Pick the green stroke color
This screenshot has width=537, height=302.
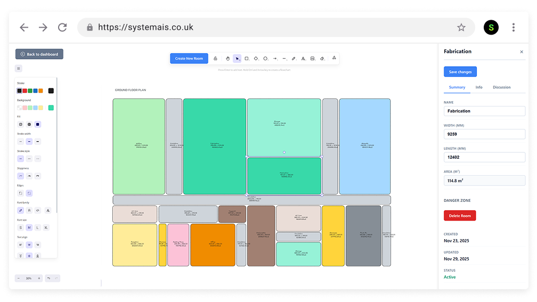pyautogui.click(x=30, y=91)
